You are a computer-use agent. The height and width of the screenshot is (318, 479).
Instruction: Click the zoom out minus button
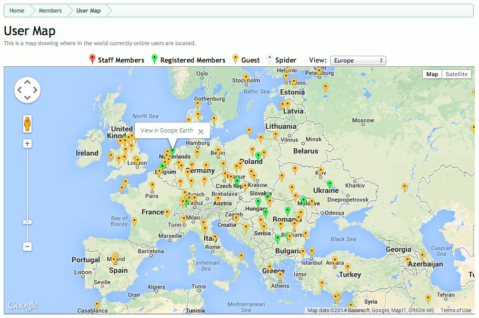coord(28,247)
